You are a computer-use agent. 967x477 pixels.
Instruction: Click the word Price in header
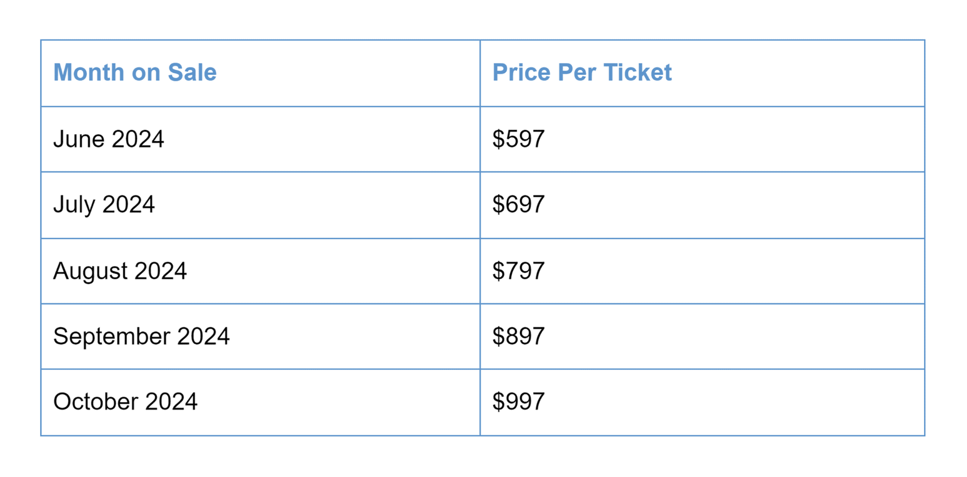(521, 72)
